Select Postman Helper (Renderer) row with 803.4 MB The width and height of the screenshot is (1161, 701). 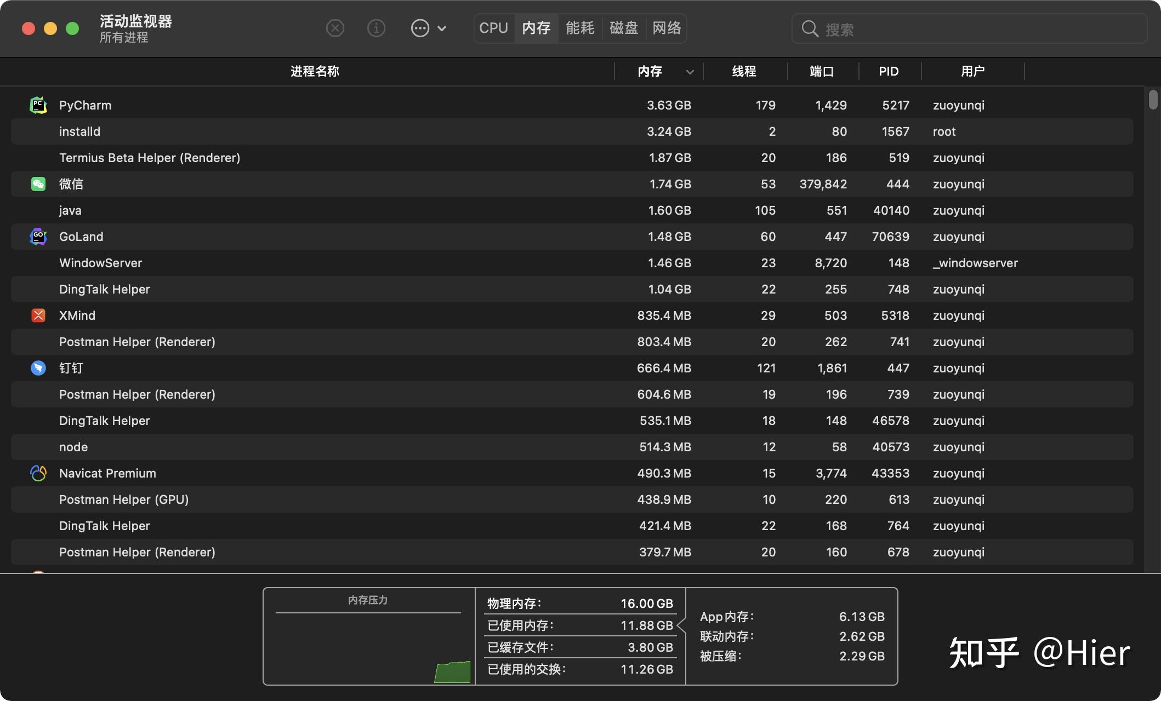click(572, 342)
